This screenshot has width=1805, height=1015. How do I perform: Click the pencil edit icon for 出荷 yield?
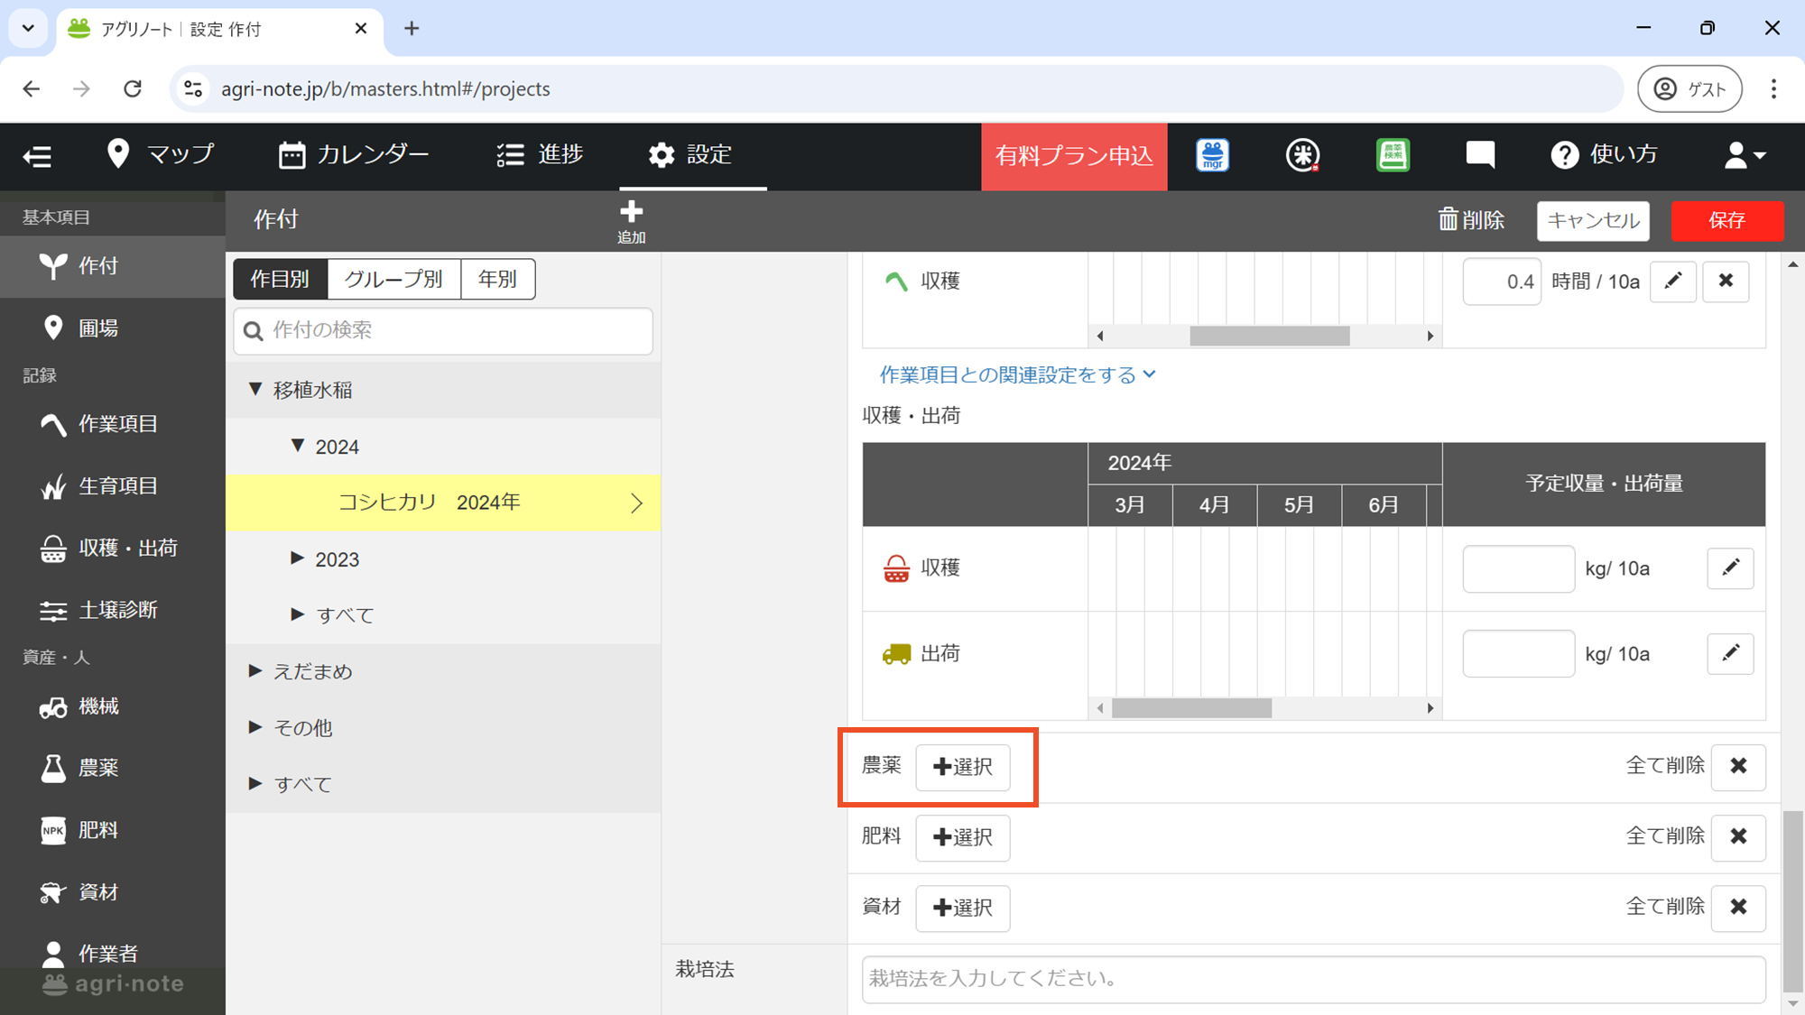pos(1730,653)
